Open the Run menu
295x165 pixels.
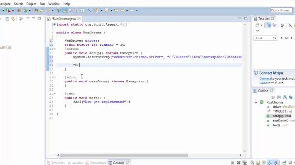[42, 4]
